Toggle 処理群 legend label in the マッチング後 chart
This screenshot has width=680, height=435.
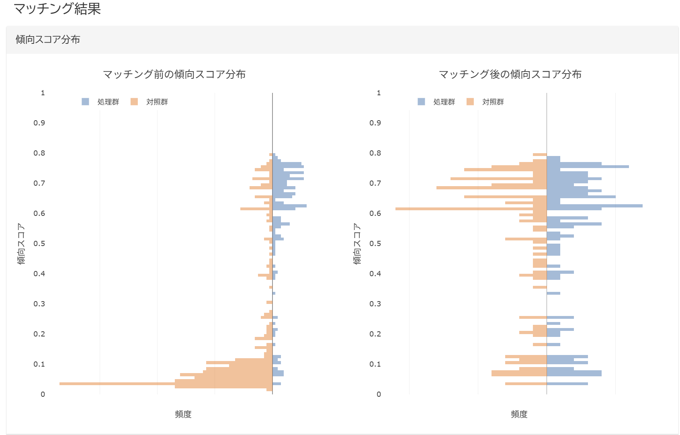click(x=444, y=102)
